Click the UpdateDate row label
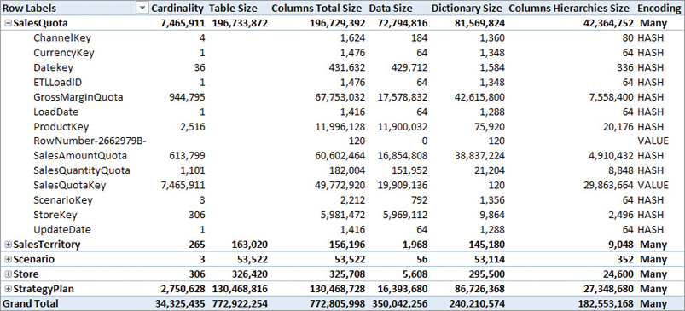Viewport: 685px width, 311px height. (62, 230)
